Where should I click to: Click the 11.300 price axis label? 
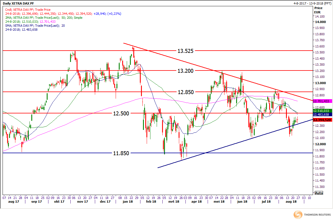tap(320, 187)
